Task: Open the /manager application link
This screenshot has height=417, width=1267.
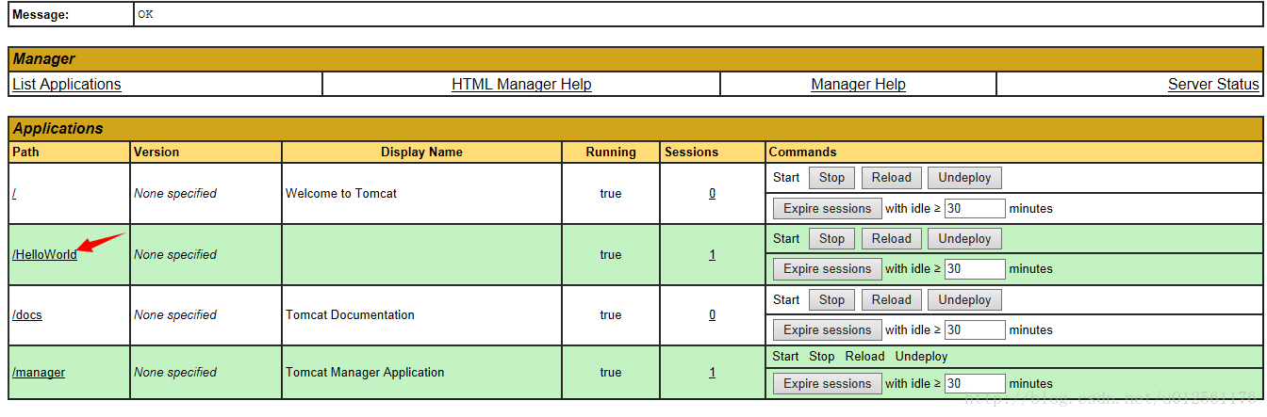Action: 39,373
